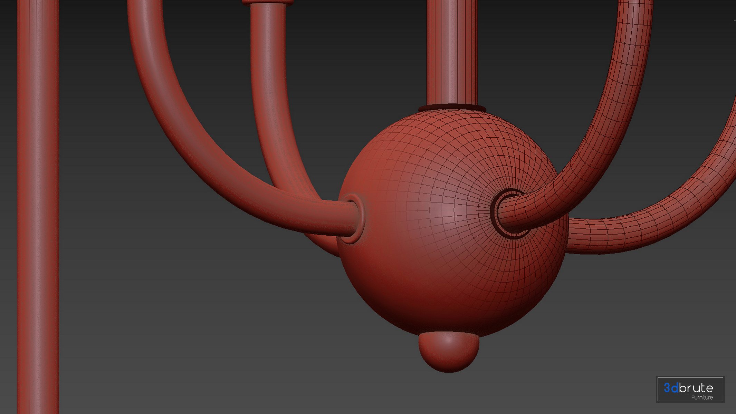Click the Furniture text under logo
The height and width of the screenshot is (414, 736).
point(702,397)
